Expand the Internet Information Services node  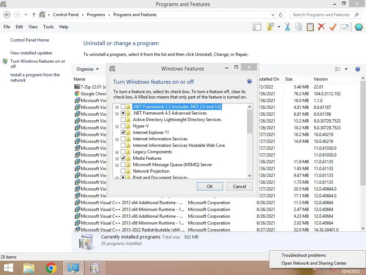[x=117, y=139]
